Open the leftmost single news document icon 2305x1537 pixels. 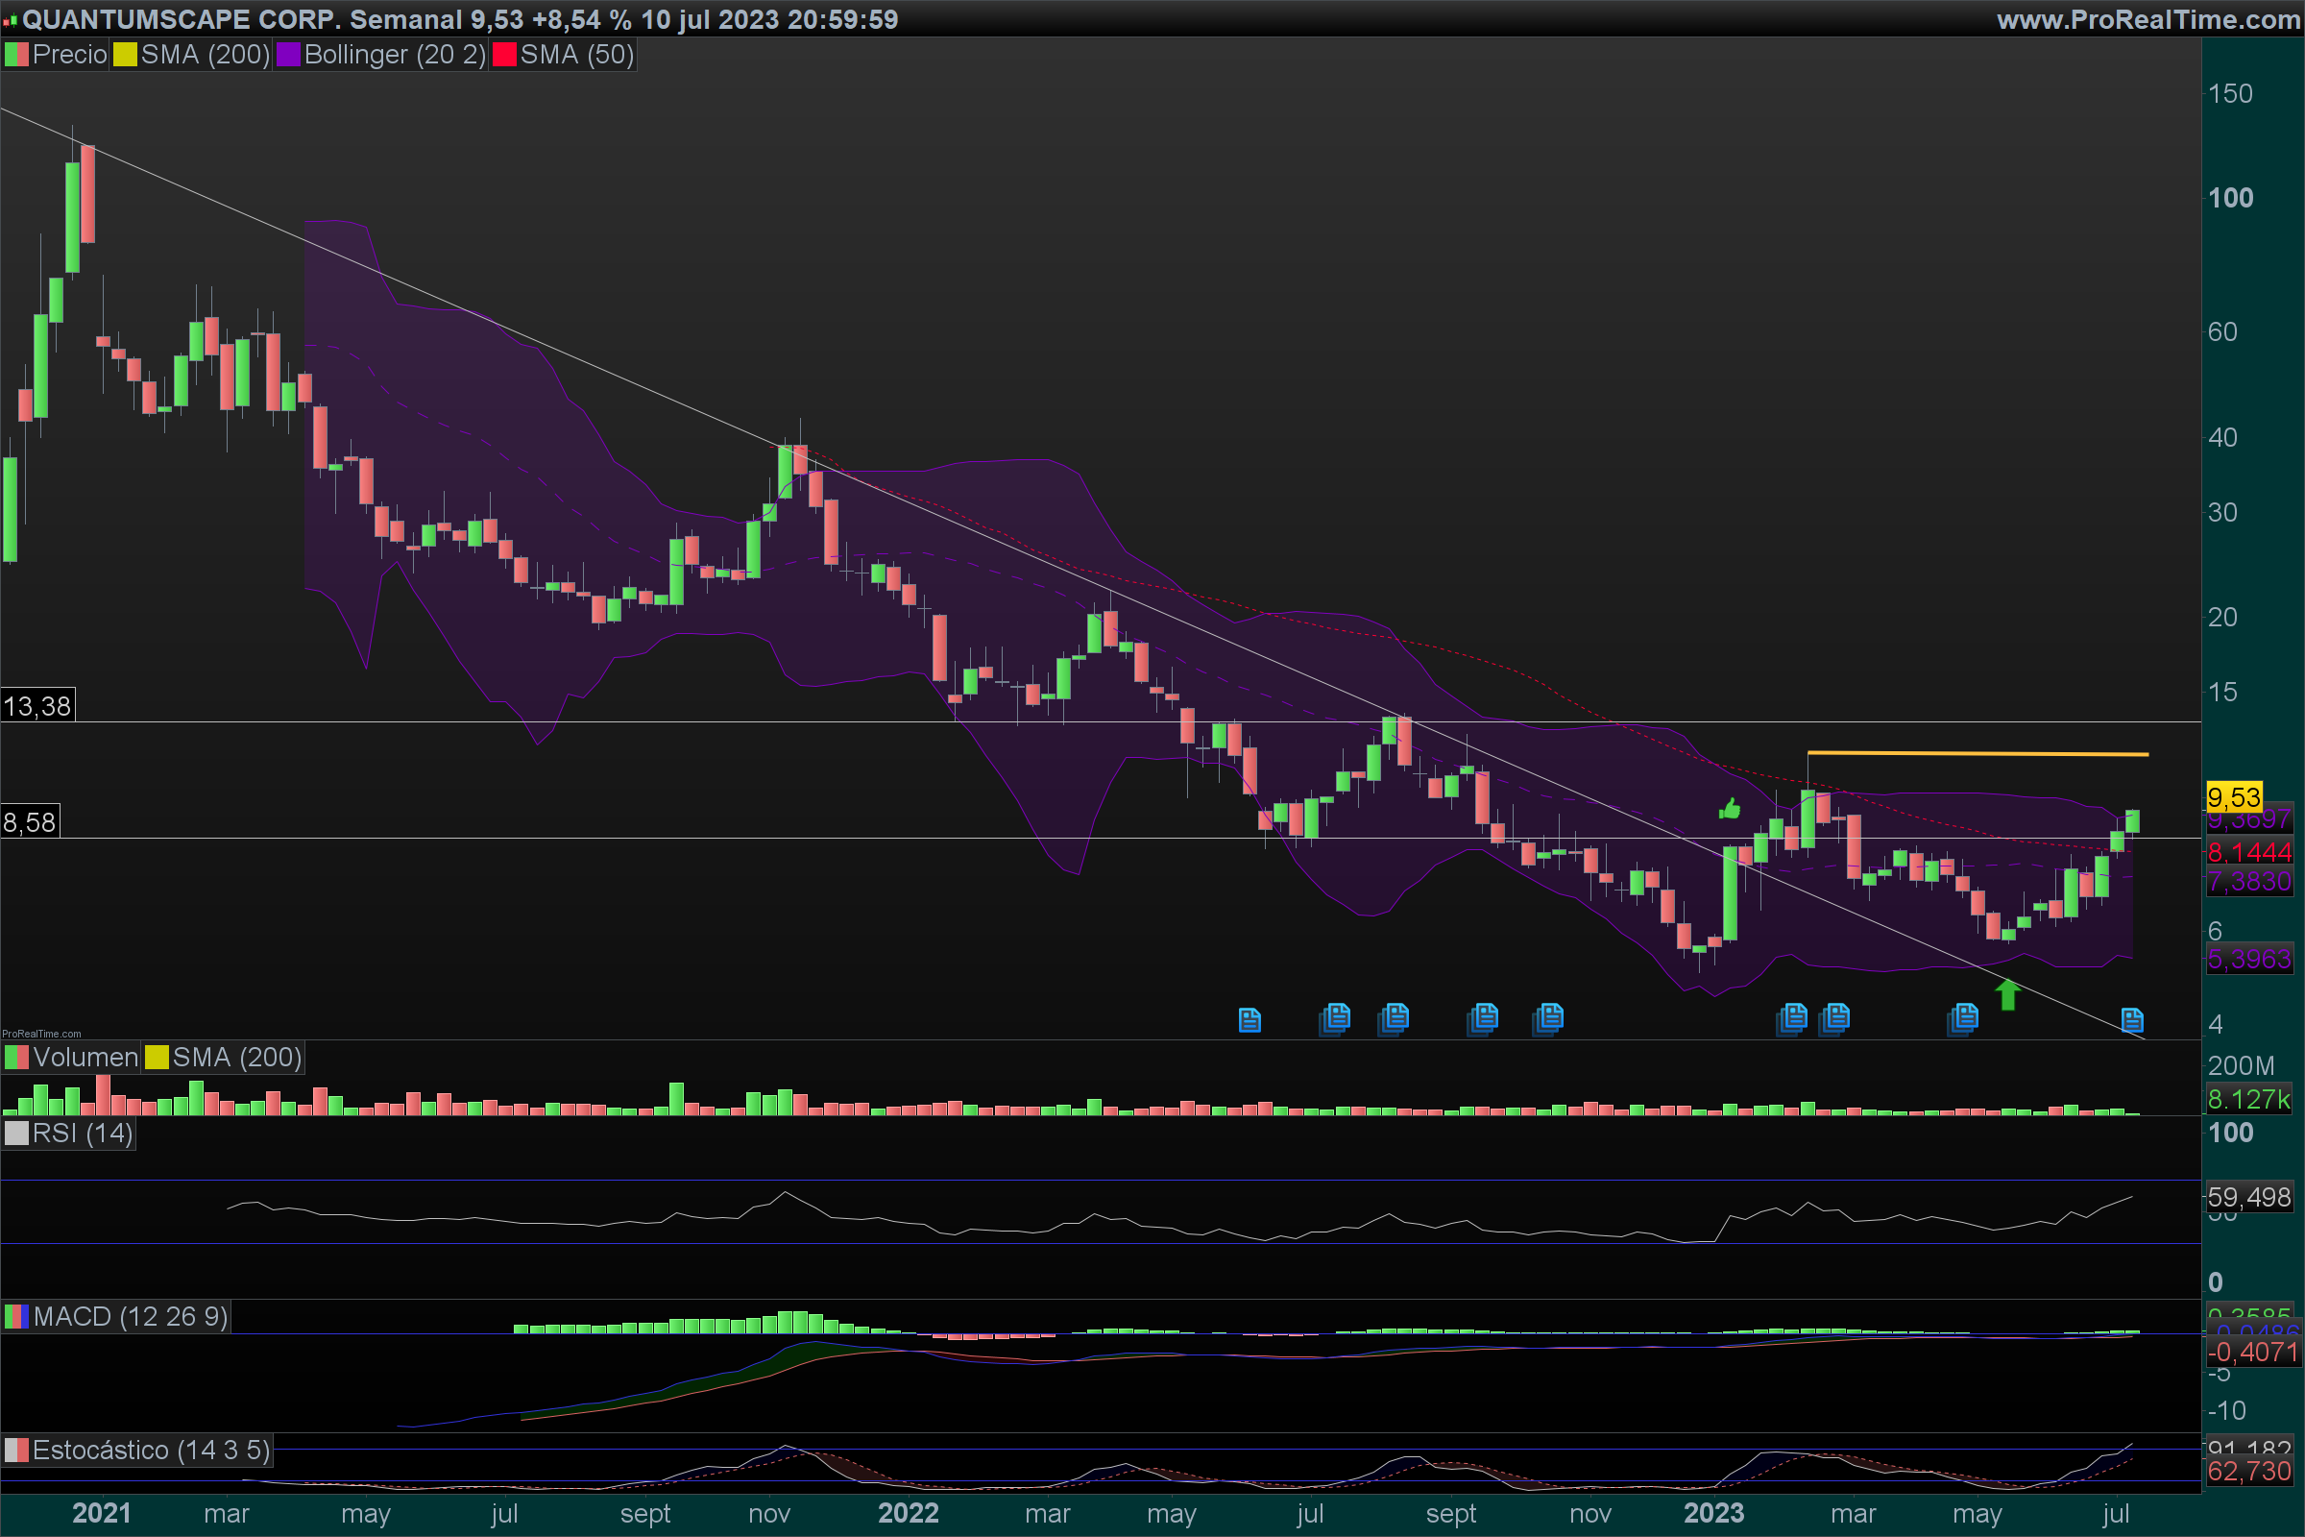coord(1250,1019)
